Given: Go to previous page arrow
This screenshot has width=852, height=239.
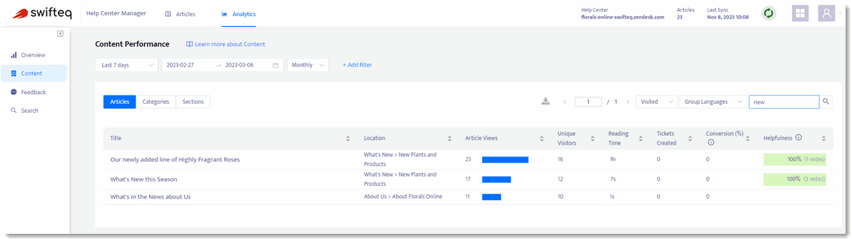Looking at the screenshot, I should click(565, 102).
